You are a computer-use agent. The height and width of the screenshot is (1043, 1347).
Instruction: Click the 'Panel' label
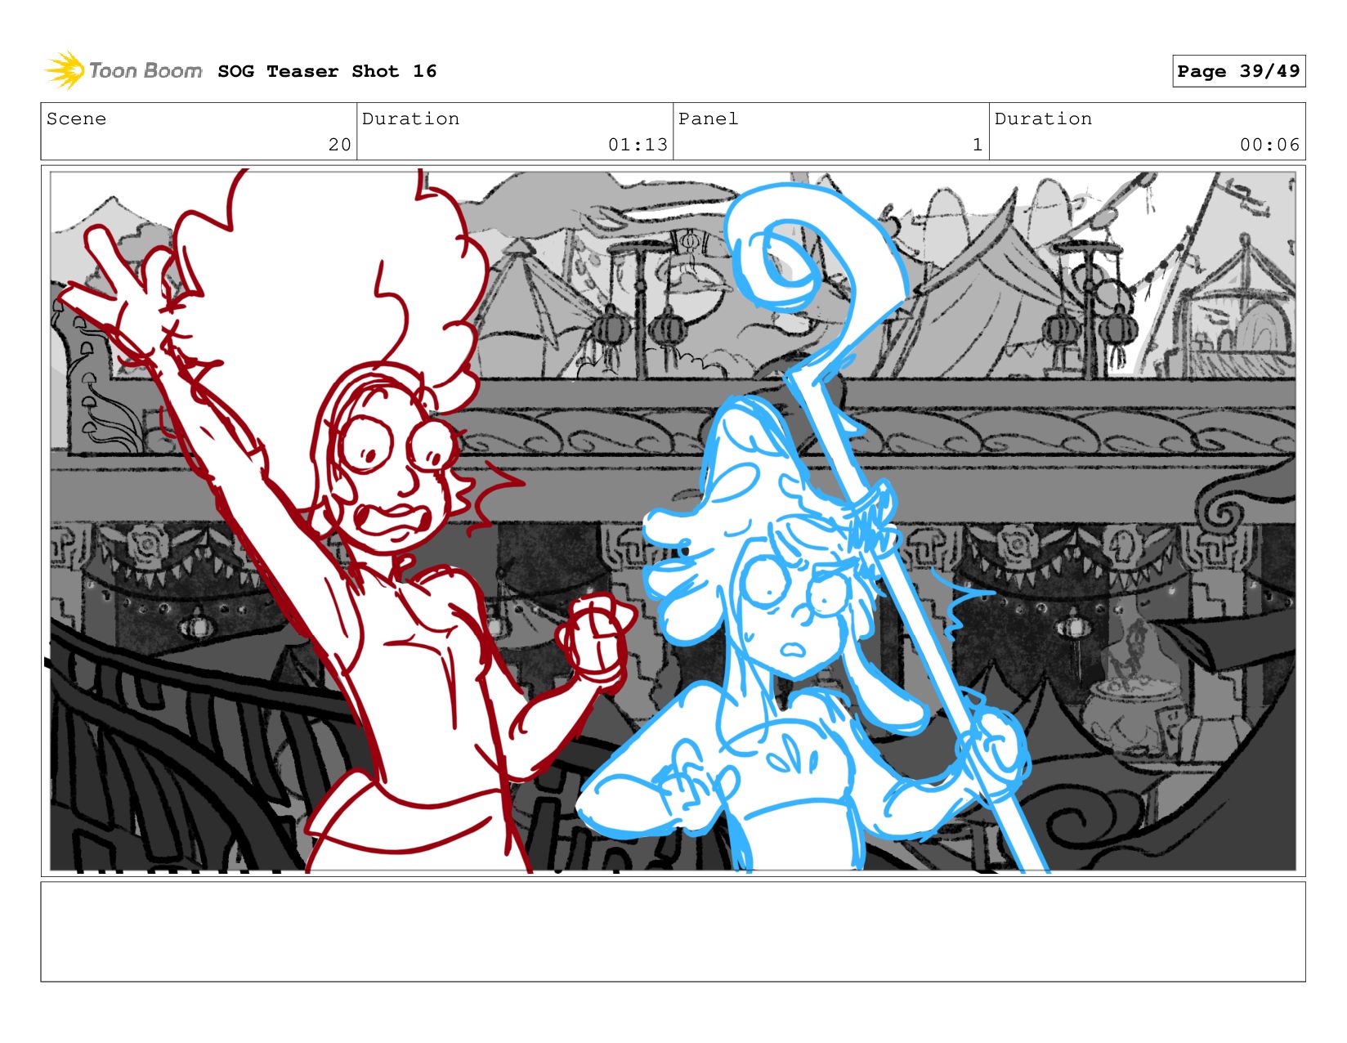pyautogui.click(x=708, y=119)
